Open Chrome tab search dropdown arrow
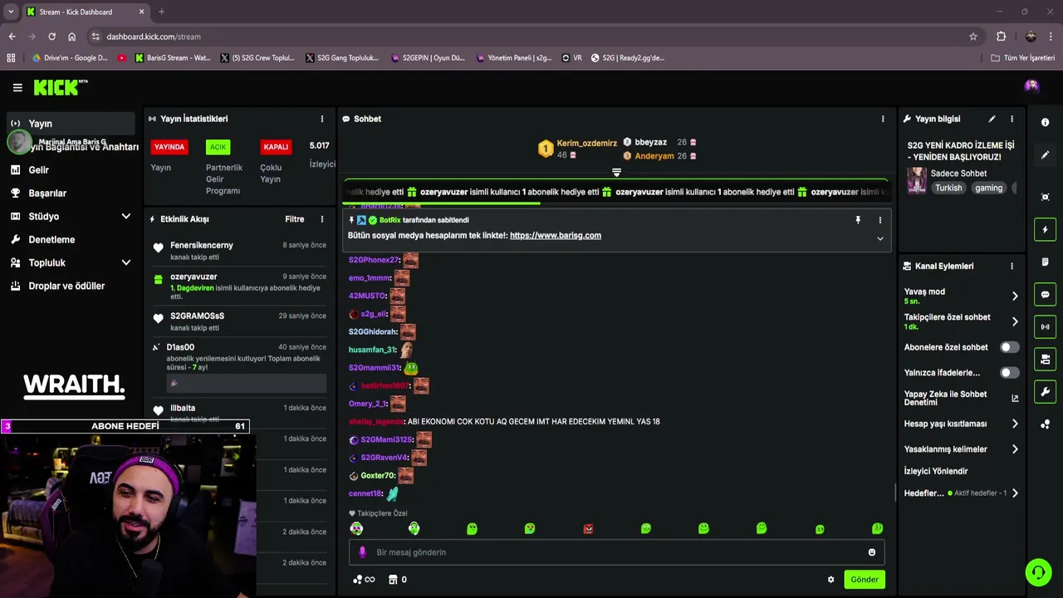Screen dimensions: 1063x598 [x=11, y=12]
